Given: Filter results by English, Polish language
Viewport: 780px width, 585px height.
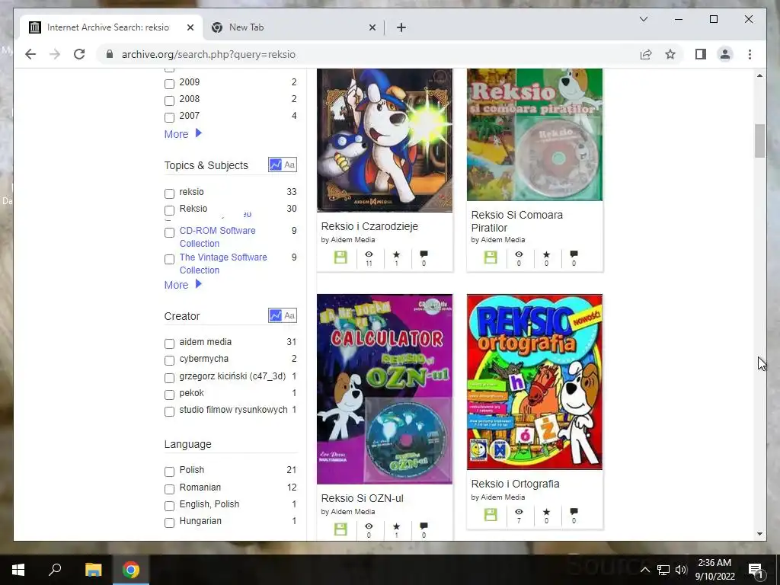Looking at the screenshot, I should click(169, 506).
